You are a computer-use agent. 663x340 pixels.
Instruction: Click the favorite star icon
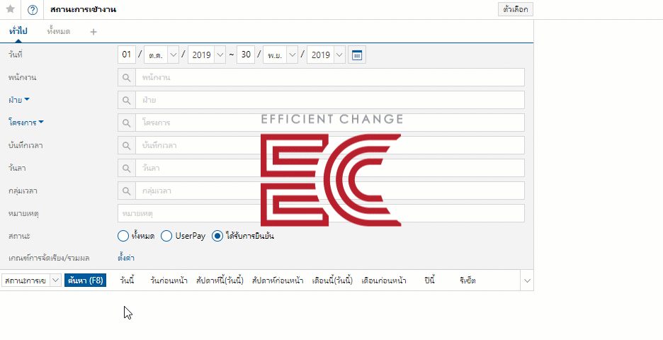pos(11,9)
